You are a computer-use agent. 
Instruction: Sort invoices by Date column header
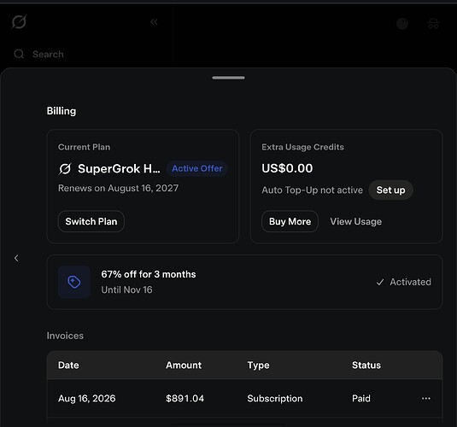68,366
